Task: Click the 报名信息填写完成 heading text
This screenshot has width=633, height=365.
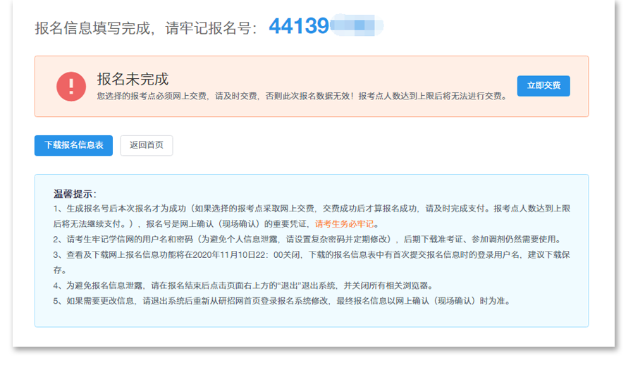Action: coord(93,28)
